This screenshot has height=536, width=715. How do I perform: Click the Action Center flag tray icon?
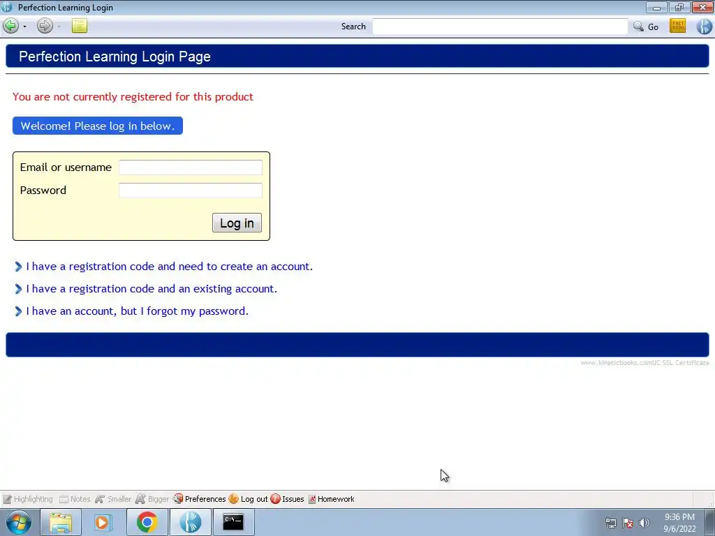(x=628, y=523)
